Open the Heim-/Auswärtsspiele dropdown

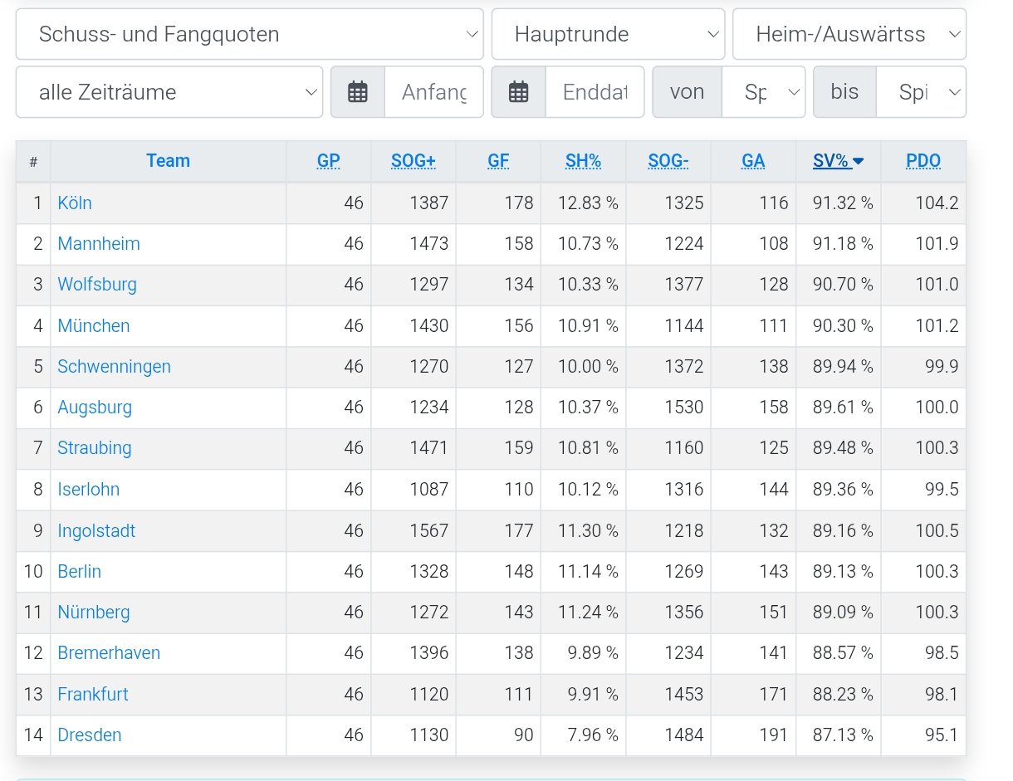(849, 34)
